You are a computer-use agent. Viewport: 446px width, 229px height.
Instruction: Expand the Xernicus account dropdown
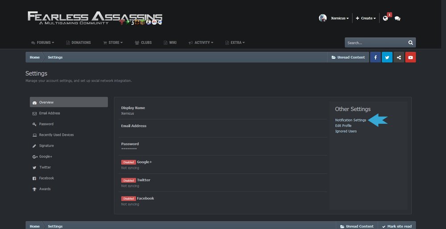pos(339,18)
